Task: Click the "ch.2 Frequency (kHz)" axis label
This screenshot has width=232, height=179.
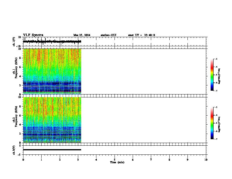Action: (x=15, y=116)
